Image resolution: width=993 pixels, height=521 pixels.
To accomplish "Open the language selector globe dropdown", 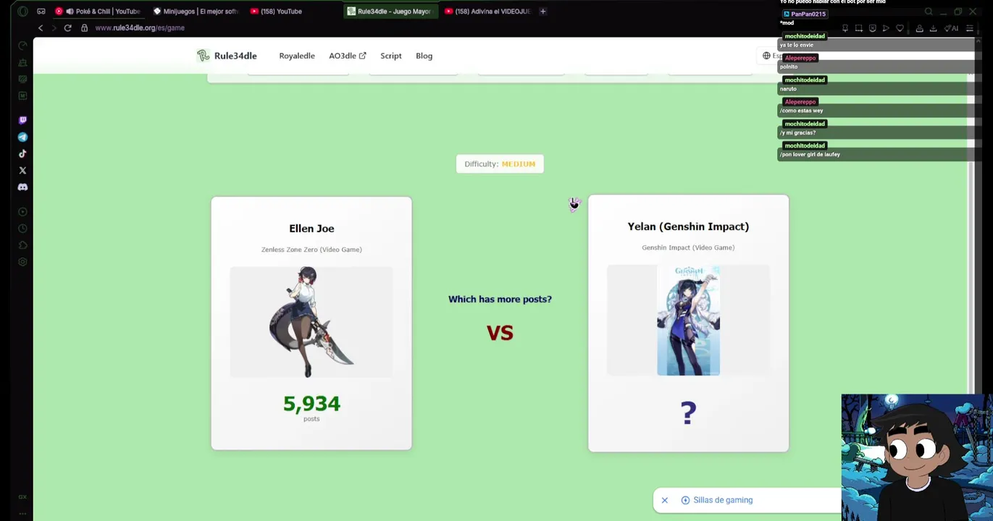I will [771, 56].
